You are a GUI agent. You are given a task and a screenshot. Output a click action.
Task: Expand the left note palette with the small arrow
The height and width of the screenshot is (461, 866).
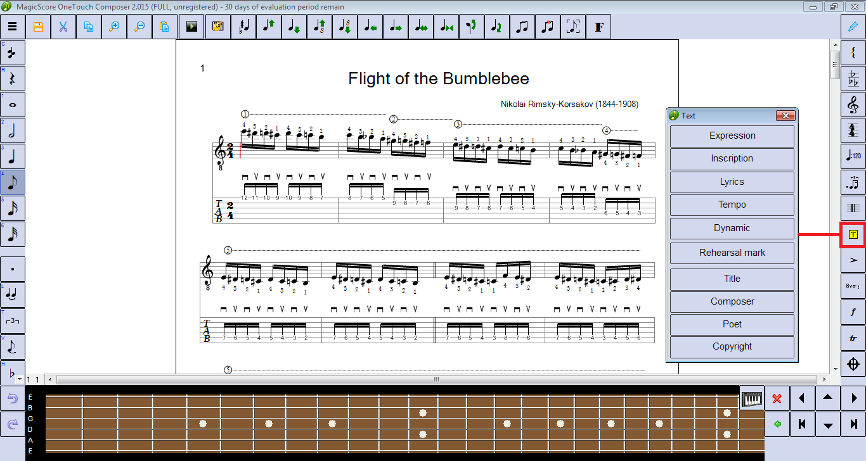pyautogui.click(x=20, y=379)
